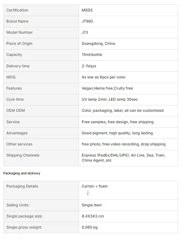Click the 0.065 kg gross weight value
This screenshot has height=239, width=182.
(x=89, y=228)
